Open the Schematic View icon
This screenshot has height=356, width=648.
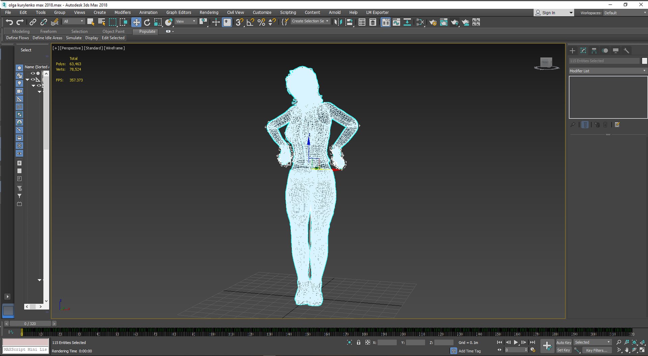tap(407, 22)
